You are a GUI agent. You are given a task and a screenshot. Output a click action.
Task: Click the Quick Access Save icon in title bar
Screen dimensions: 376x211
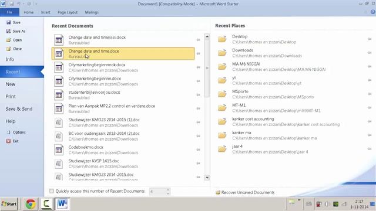[12, 4]
